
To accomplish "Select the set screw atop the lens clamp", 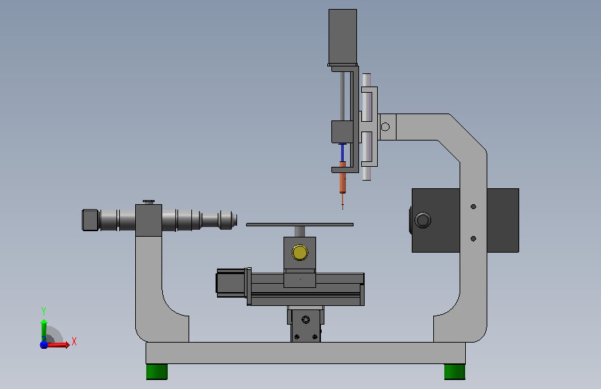I will point(149,201).
